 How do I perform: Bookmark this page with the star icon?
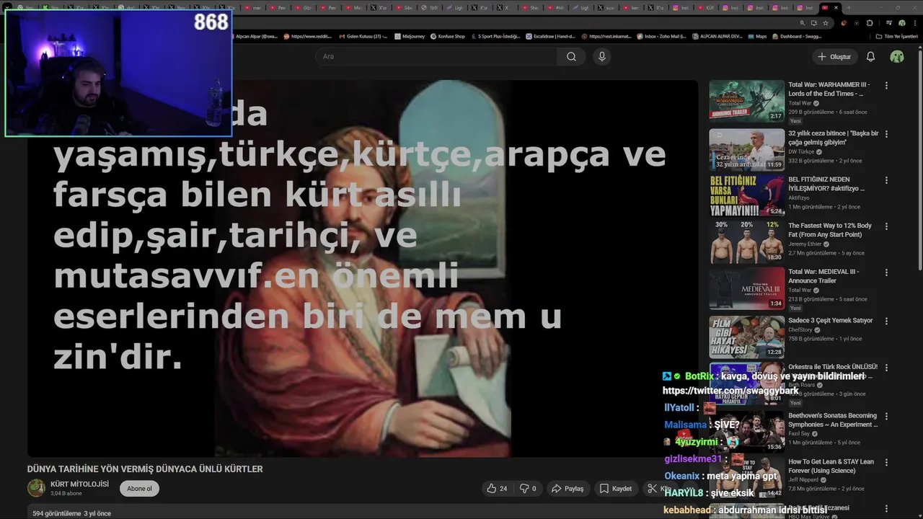tap(826, 22)
